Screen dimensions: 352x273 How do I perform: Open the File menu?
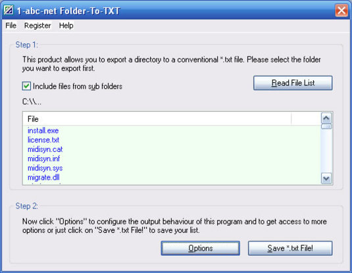coord(11,26)
